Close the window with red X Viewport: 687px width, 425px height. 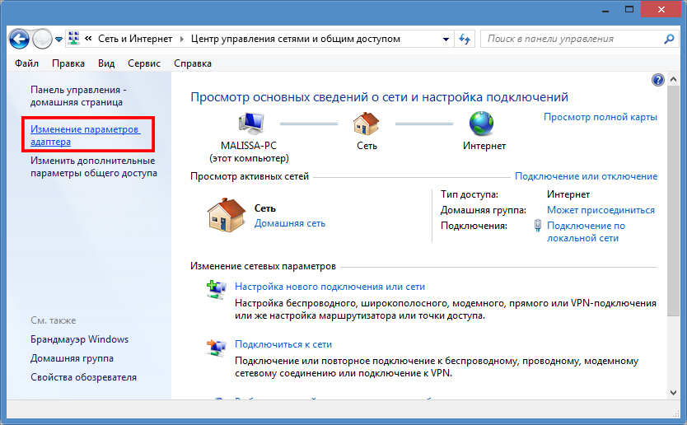(x=661, y=9)
